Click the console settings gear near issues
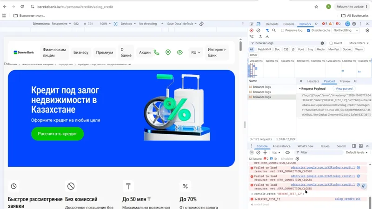372x209 pixels. tap(297, 159)
